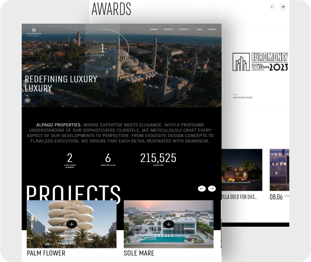The image size is (311, 262).
Task: Go to previous award using left arrow
Action: click(272, 7)
